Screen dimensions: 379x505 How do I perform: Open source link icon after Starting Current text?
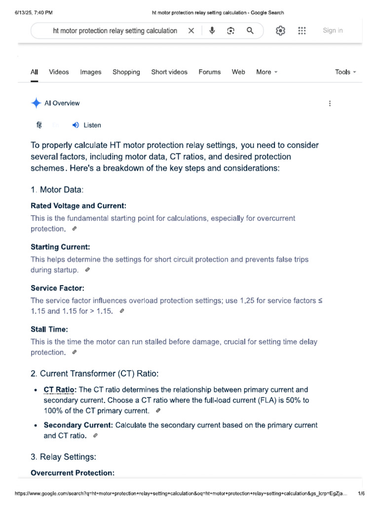coord(87,270)
